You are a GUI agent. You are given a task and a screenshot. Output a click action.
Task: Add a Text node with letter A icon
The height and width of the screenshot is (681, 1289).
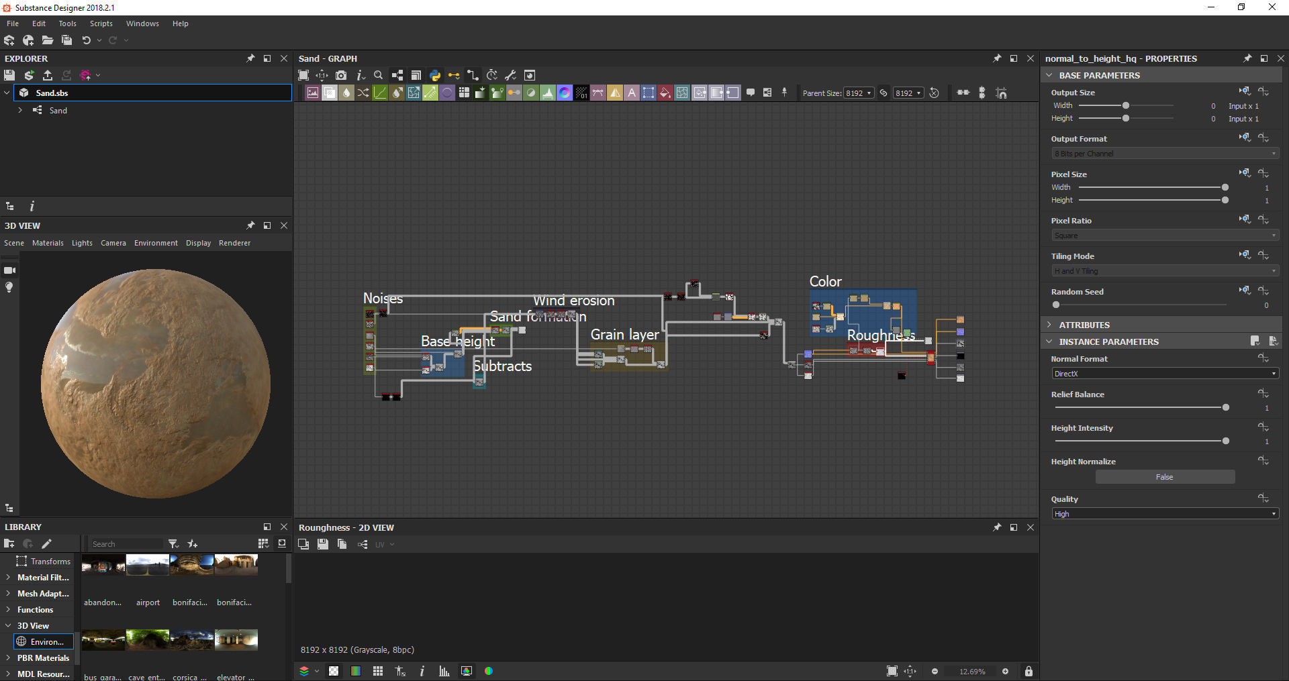(632, 93)
